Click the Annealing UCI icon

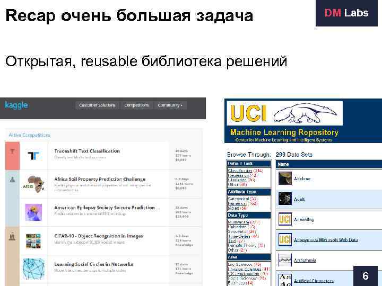point(285,219)
